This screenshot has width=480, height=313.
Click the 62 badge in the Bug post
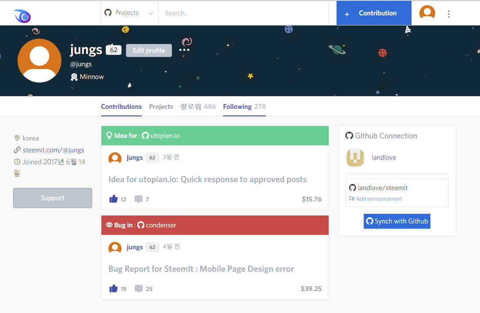point(152,247)
